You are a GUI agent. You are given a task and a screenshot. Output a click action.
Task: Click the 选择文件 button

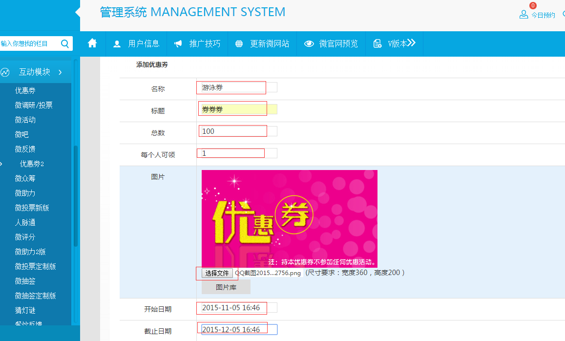(x=217, y=273)
